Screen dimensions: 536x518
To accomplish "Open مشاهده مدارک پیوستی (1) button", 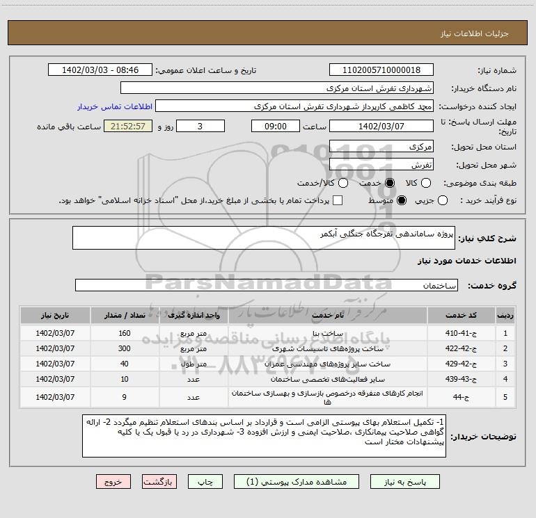I will pos(297,482).
